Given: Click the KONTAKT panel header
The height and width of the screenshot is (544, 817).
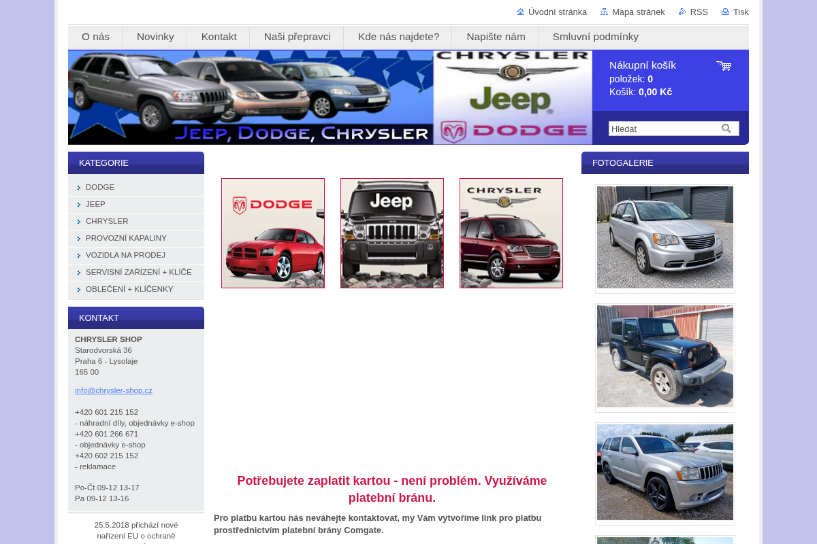Looking at the screenshot, I should pos(136,318).
